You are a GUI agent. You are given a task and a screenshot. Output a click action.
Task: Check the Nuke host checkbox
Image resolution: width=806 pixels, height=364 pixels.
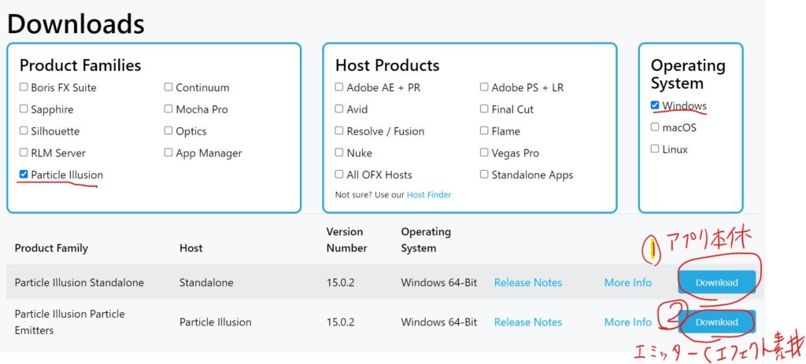click(339, 153)
